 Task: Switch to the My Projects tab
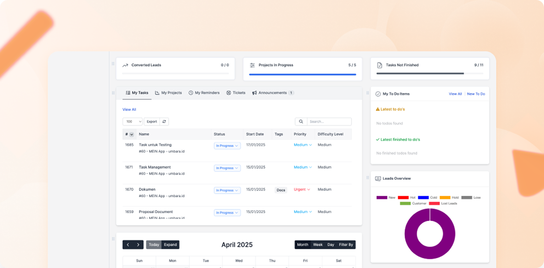(x=168, y=93)
